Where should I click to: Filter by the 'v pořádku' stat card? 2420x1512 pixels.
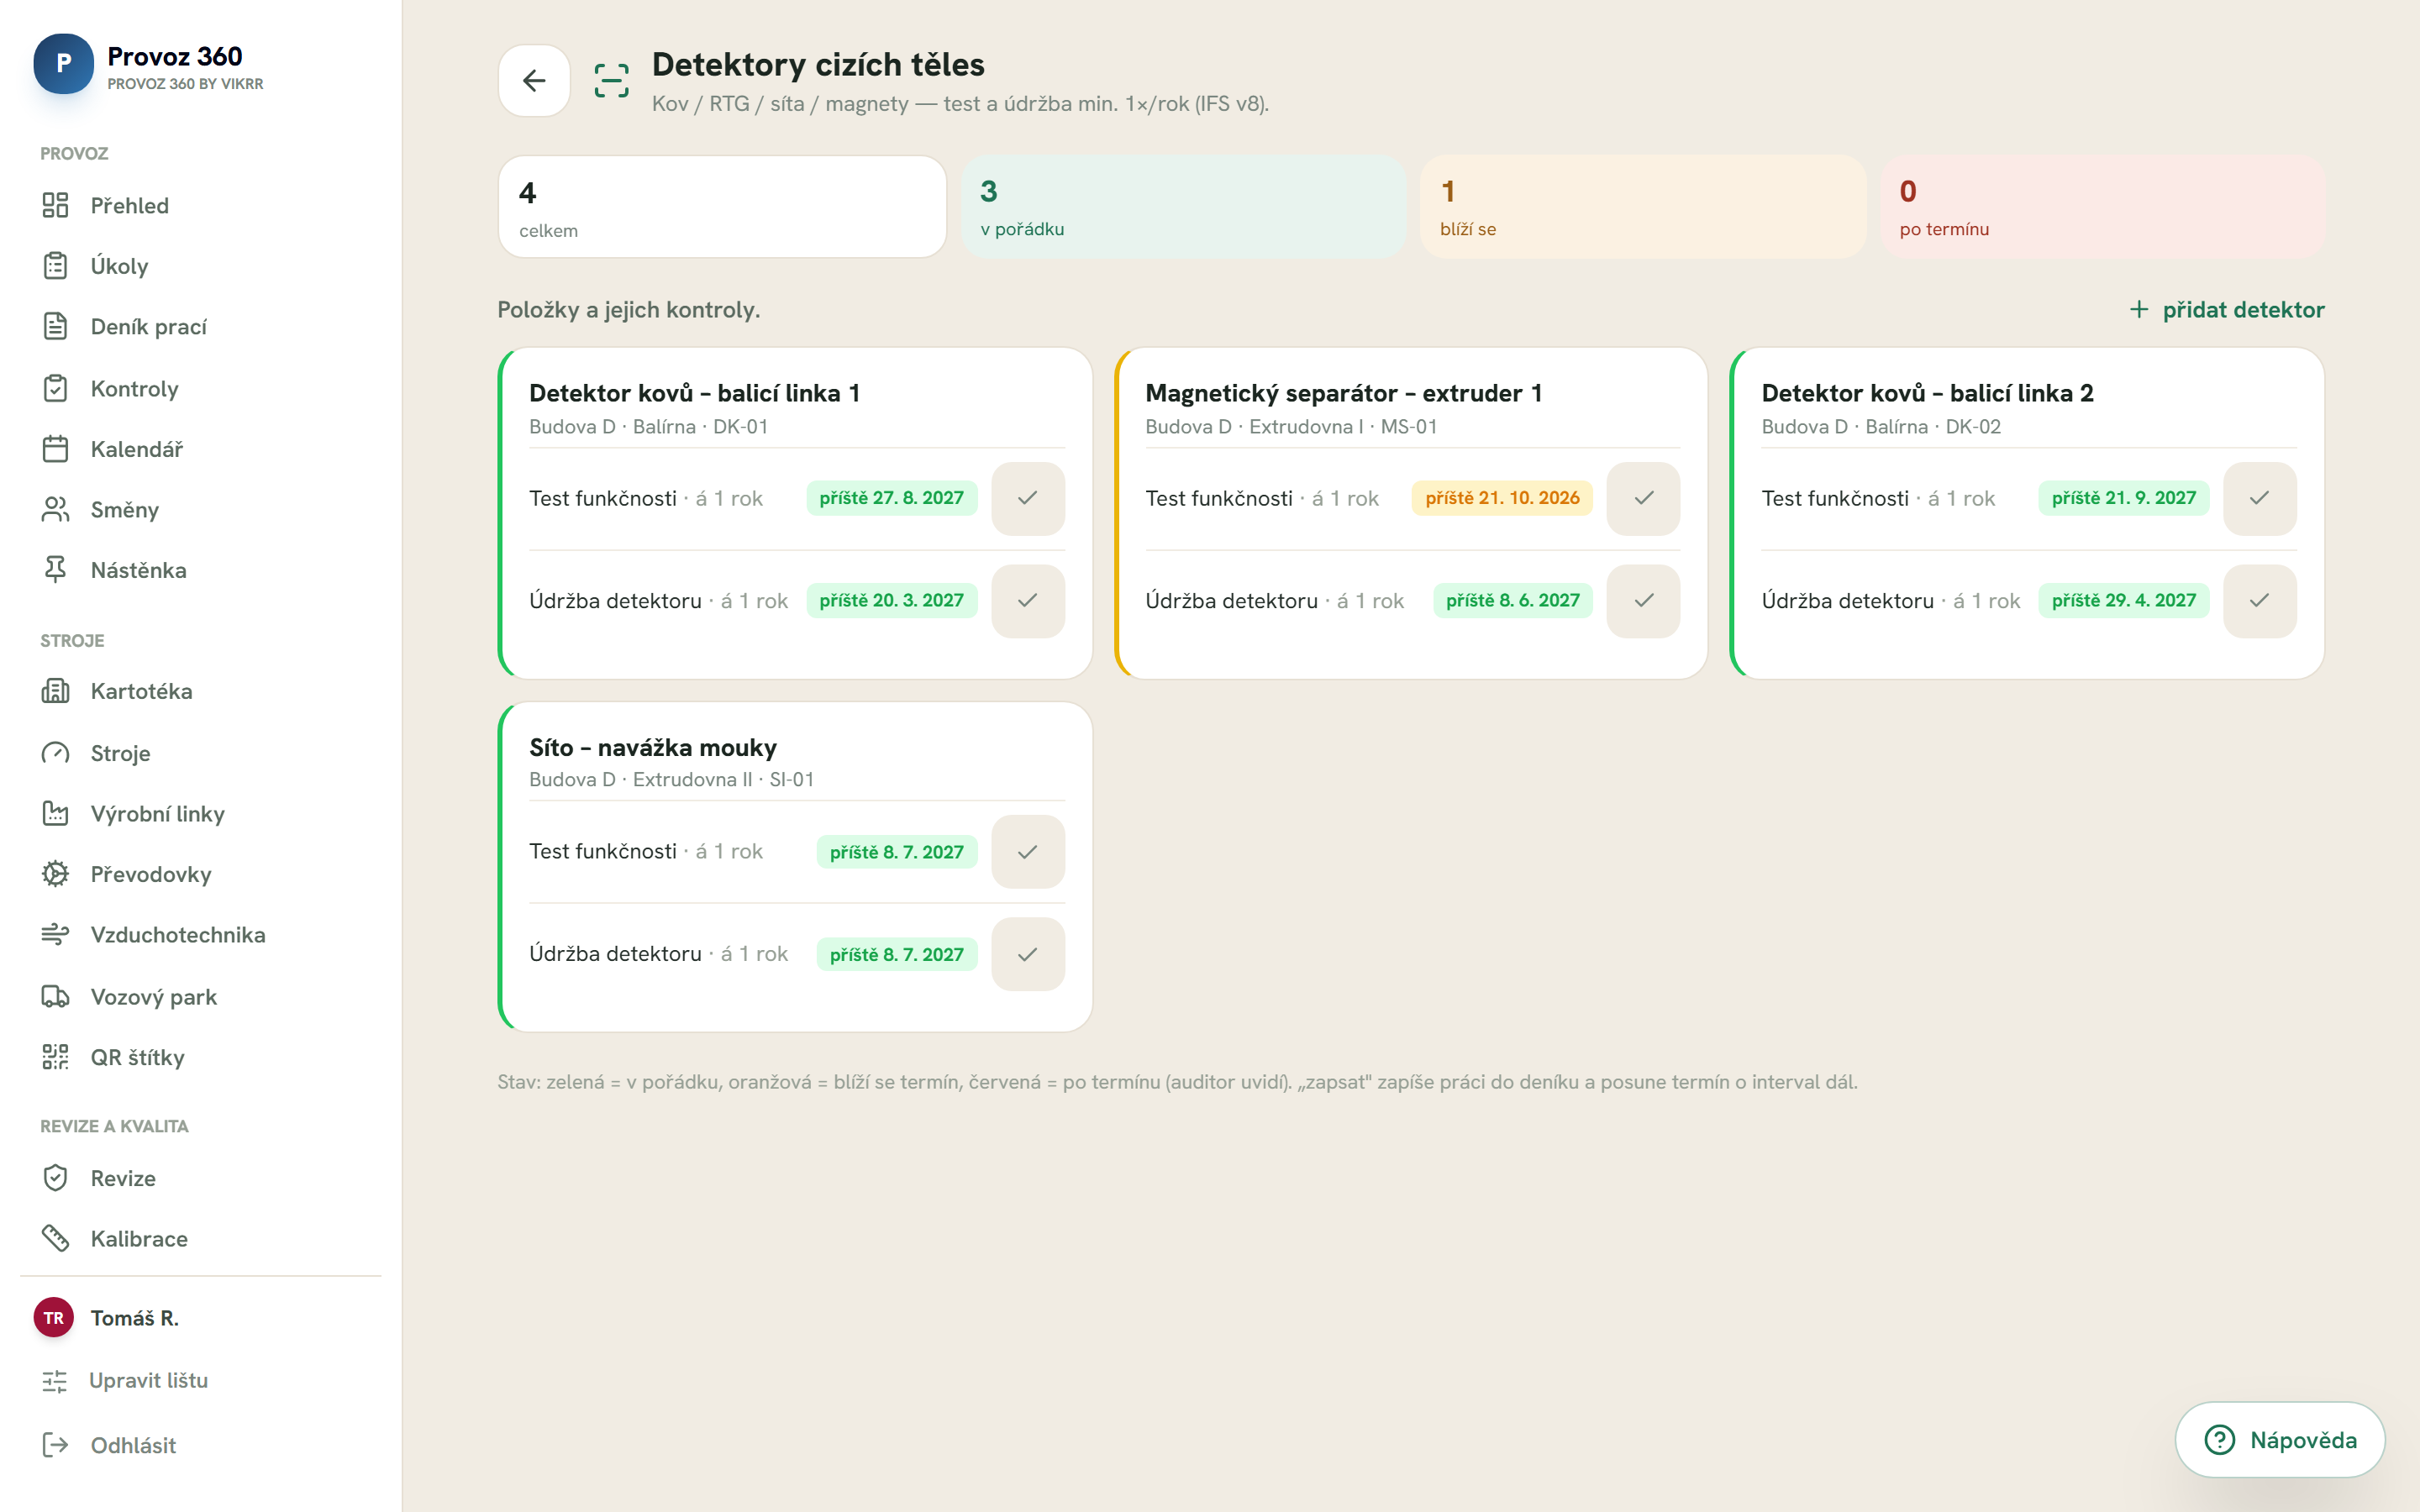[x=1184, y=207]
